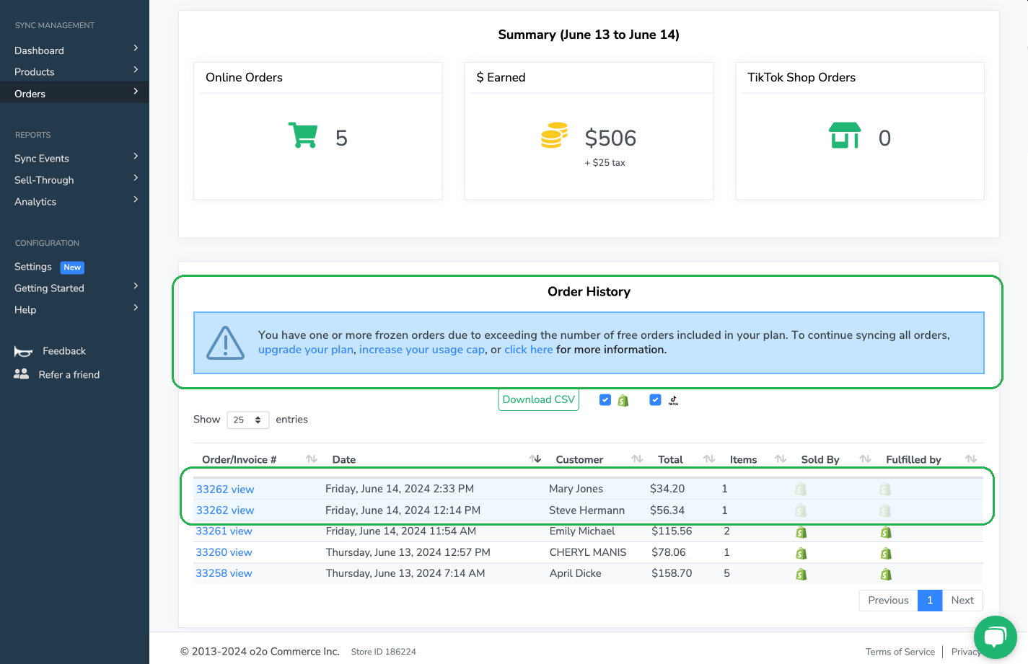
Task: Uncheck the TikTok orders filter checkbox
Action: point(655,399)
